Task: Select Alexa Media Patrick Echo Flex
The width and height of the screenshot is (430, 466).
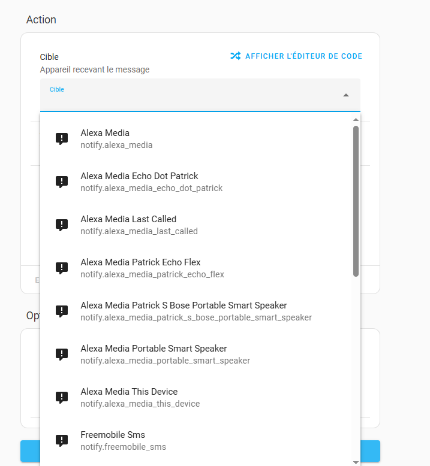Action: (196, 268)
